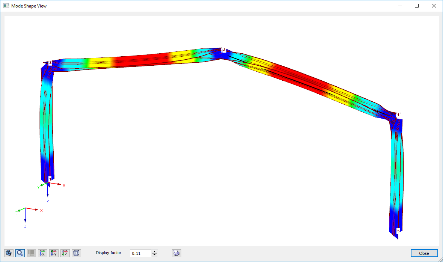
Task: Increase display factor with up arrow
Action: point(155,251)
